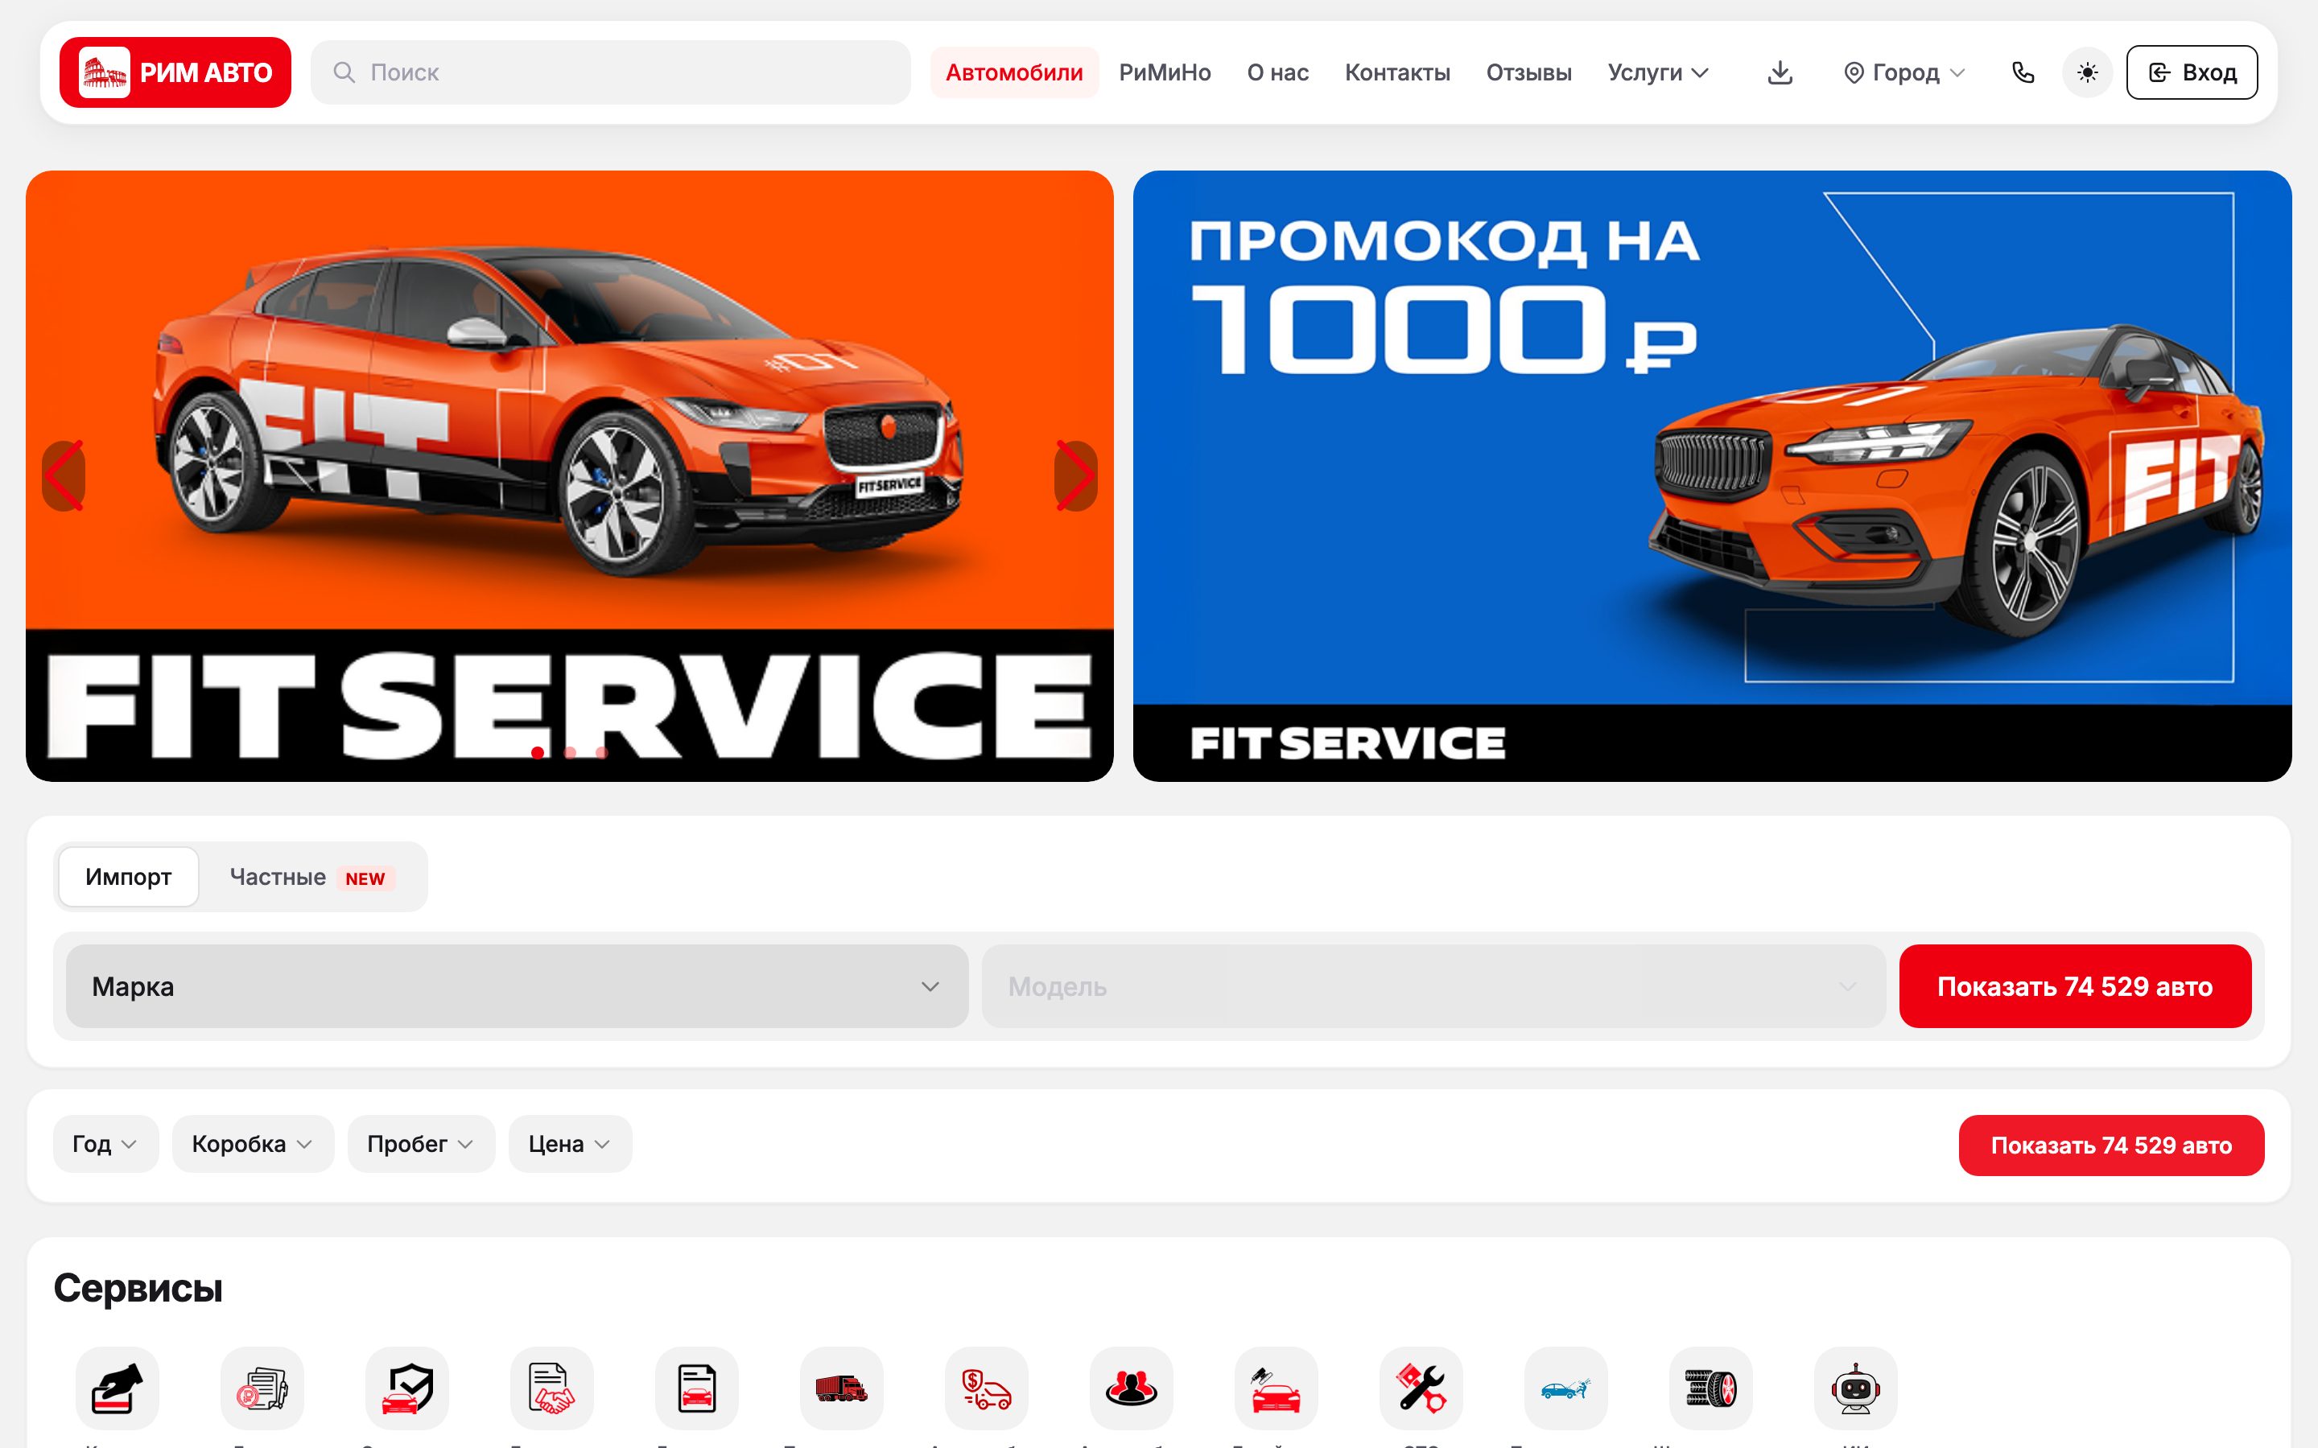The image size is (2318, 1448).
Task: Open the group of people service icon
Action: coord(1131,1388)
